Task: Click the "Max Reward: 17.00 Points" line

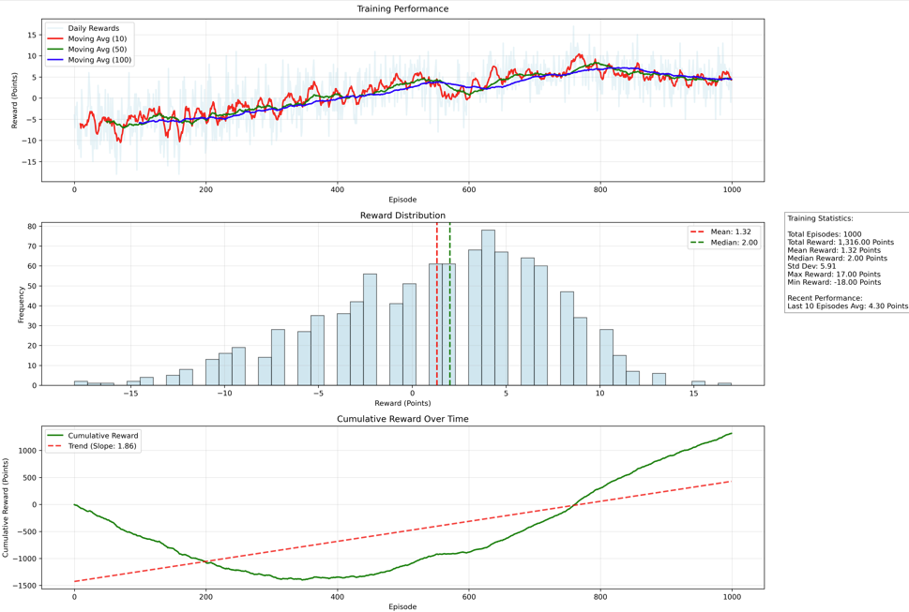Action: pos(834,275)
